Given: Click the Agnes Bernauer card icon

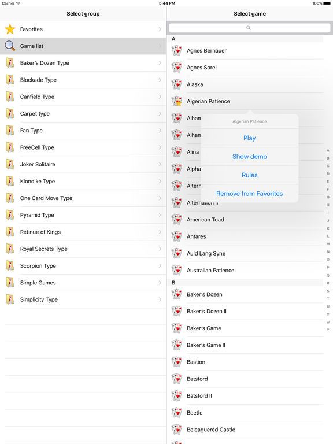Looking at the screenshot, I should click(x=177, y=51).
